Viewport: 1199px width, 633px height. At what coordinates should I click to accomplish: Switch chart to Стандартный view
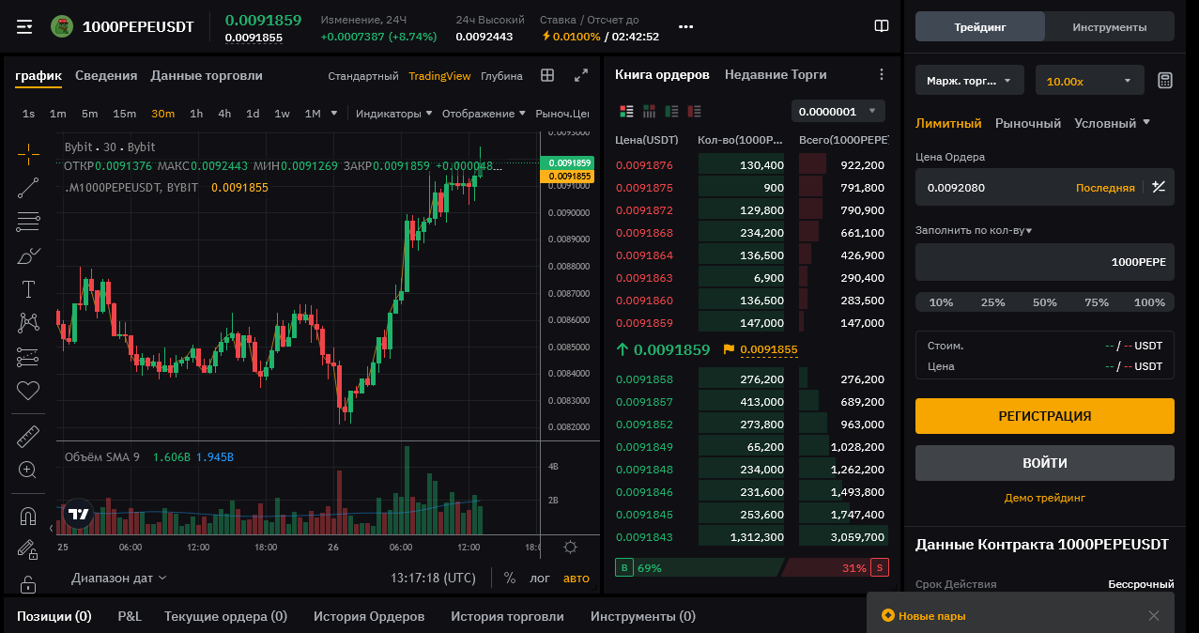pos(363,76)
